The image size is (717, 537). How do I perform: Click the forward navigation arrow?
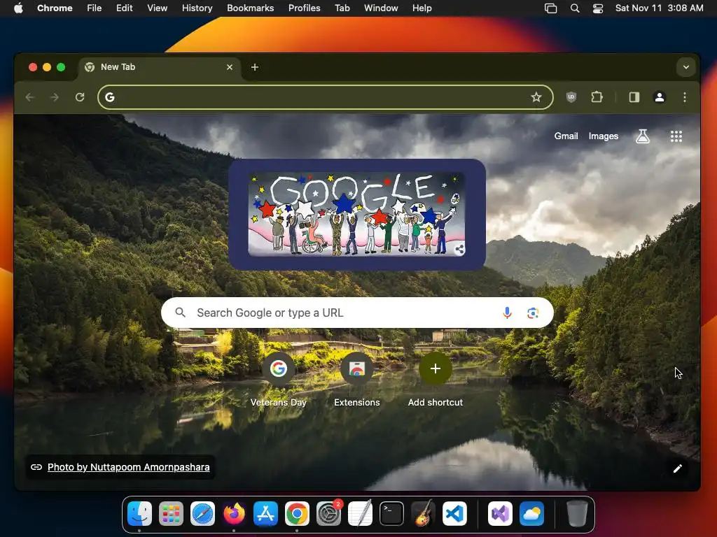coord(55,97)
